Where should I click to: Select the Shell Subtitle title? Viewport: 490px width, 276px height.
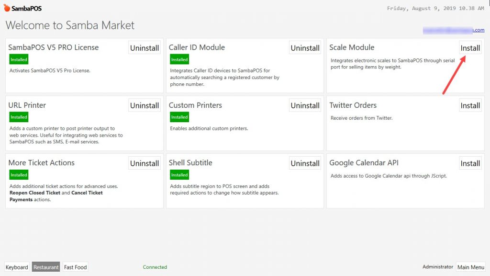(x=190, y=163)
